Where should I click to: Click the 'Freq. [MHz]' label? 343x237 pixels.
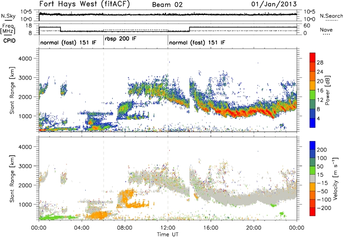pyautogui.click(x=8, y=29)
